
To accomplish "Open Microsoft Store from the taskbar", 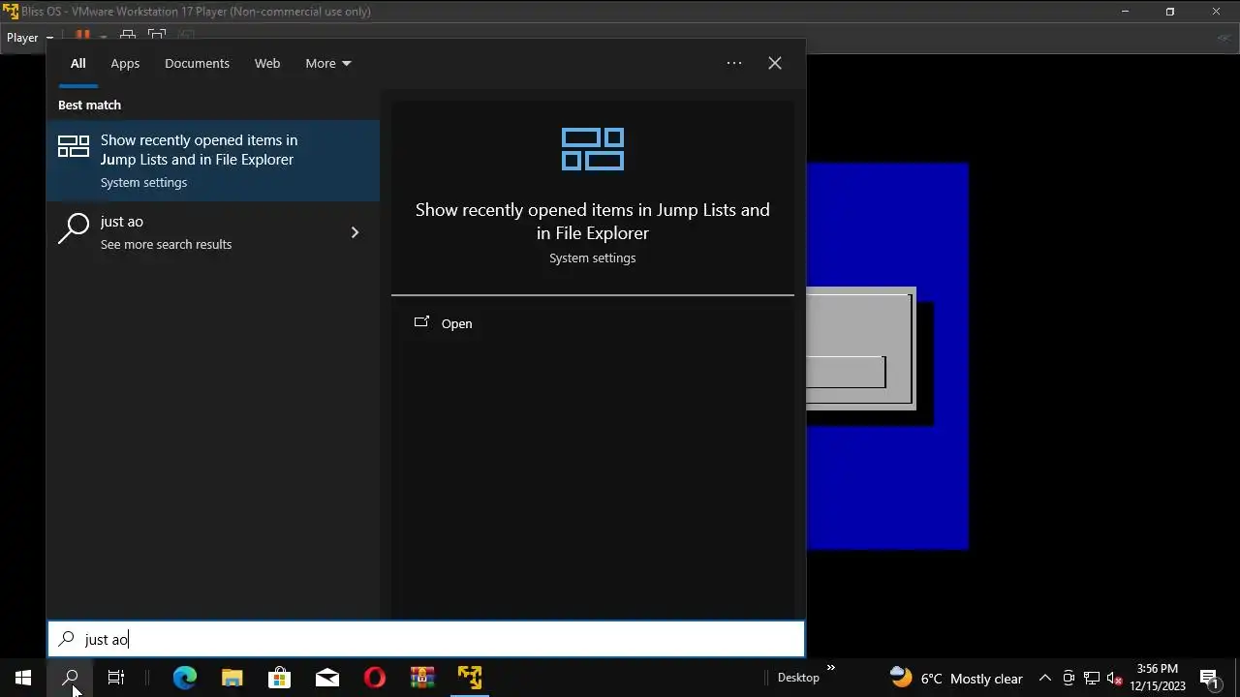I will (x=279, y=678).
